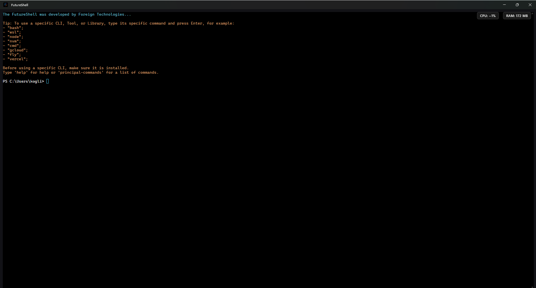Image resolution: width=536 pixels, height=288 pixels.
Task: Close the FutureShell window
Action: [530, 5]
